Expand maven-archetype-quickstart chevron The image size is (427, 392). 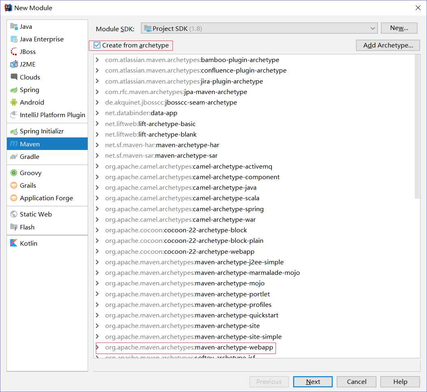point(97,315)
